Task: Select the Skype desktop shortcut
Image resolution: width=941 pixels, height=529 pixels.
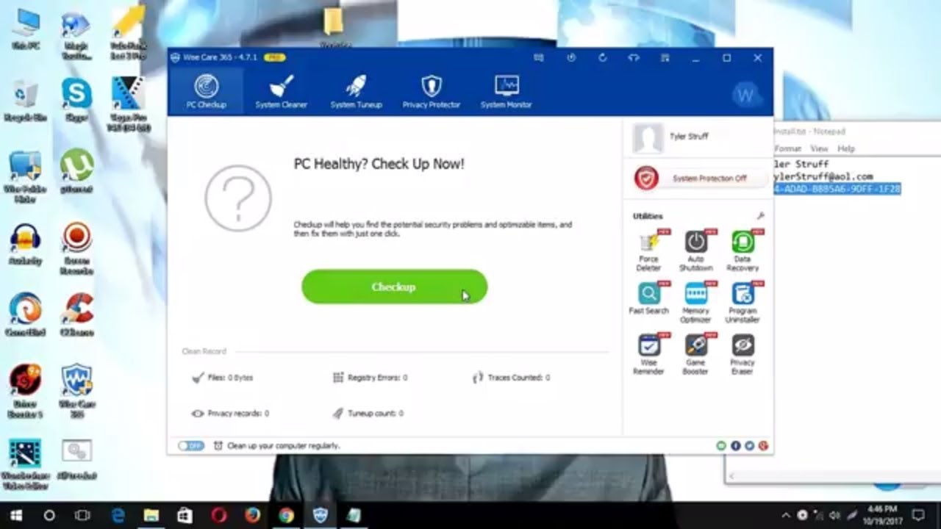Action: pos(76,101)
